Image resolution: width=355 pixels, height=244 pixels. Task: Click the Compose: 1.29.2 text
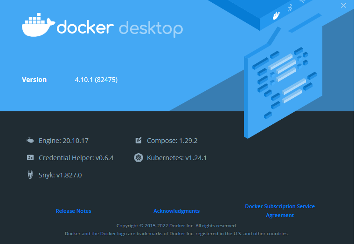click(x=172, y=141)
